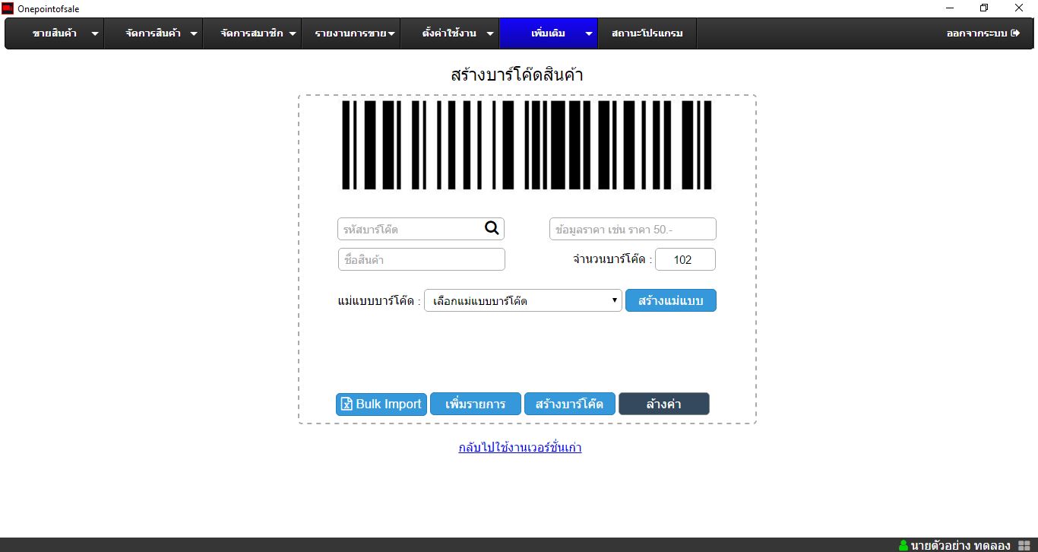Open the เลือกแม่แบบบาร์โค๊ด template dropdown
The image size is (1038, 552).
point(523,300)
